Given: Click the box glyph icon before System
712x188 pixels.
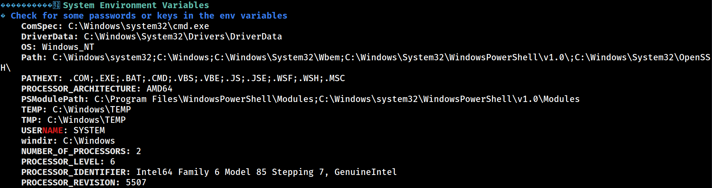Looking at the screenshot, I should (56, 5).
